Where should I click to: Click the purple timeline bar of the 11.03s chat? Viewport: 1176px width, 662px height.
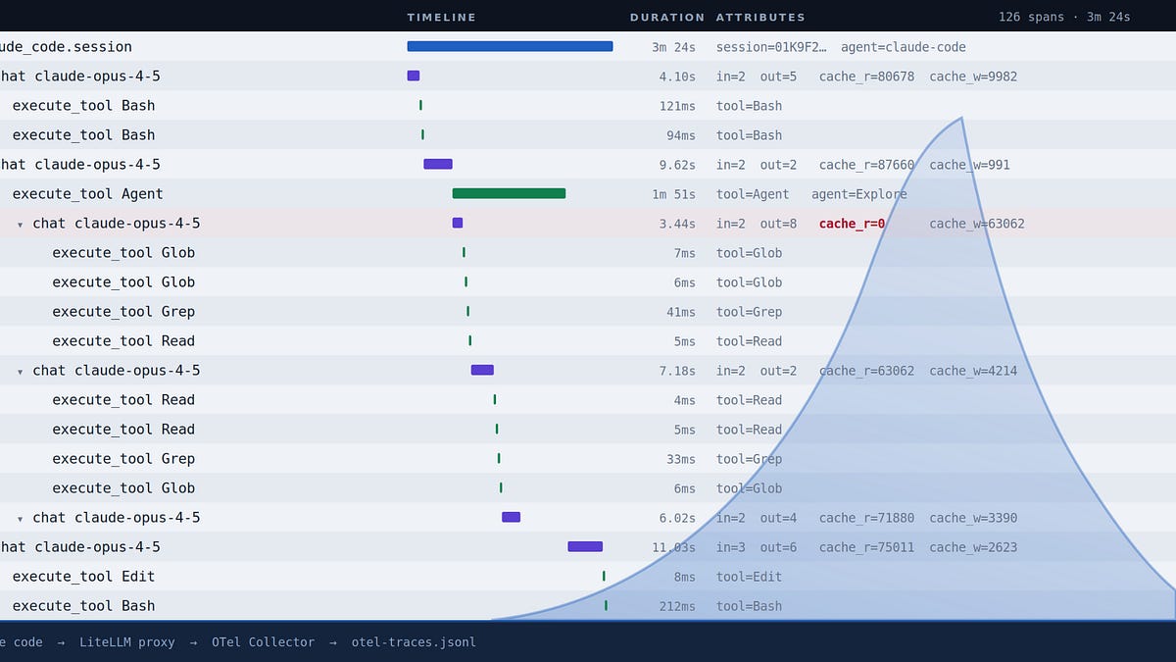585,546
